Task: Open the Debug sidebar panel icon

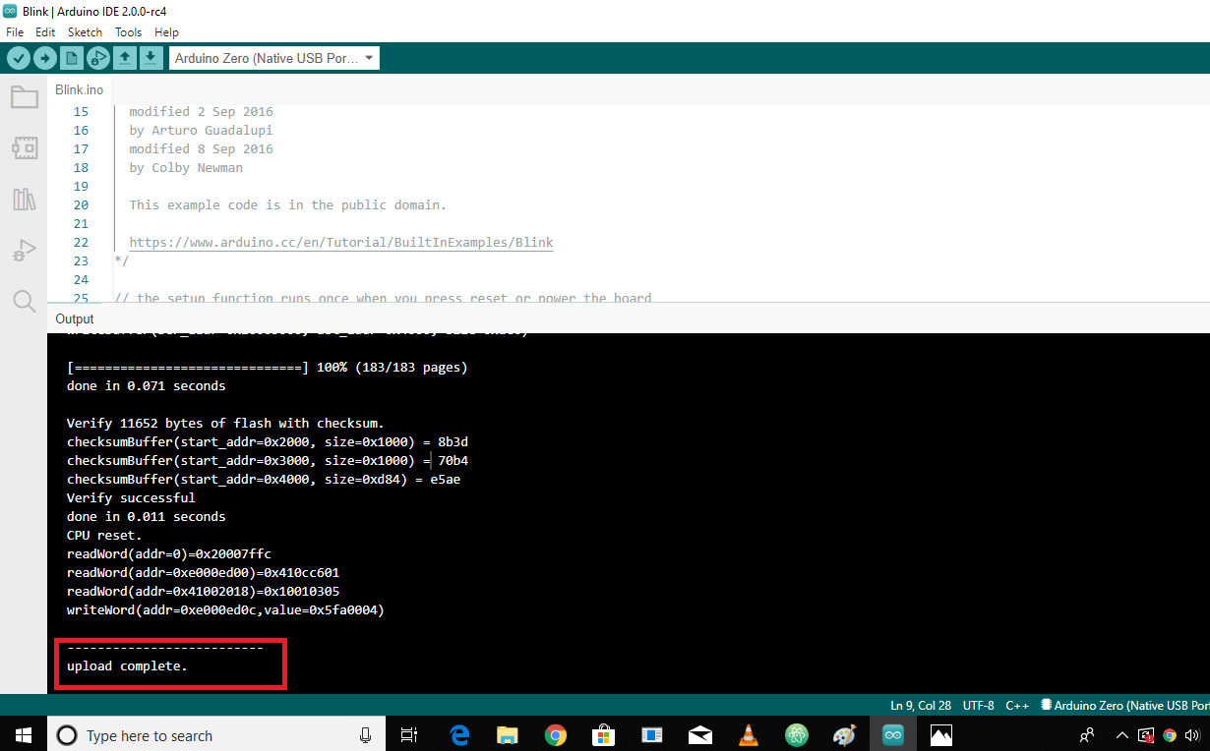Action: click(x=24, y=251)
